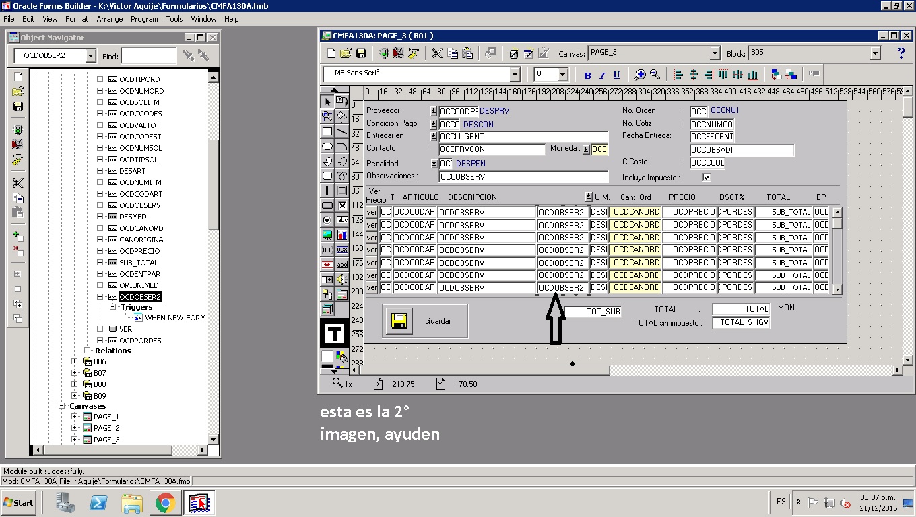Toggle Italic formatting button
Image resolution: width=916 pixels, height=517 pixels.
tap(602, 75)
